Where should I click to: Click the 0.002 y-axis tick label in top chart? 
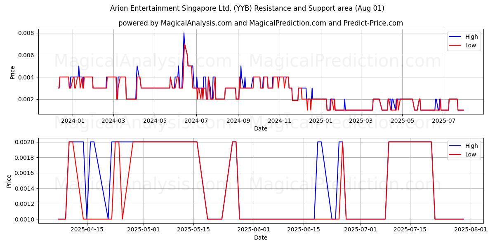click(x=27, y=99)
